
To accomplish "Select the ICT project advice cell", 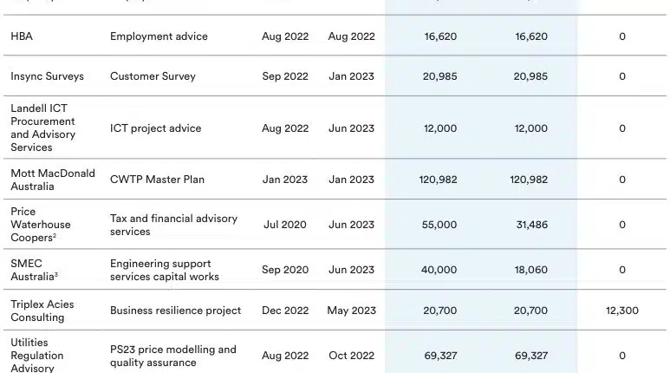I will point(155,128).
